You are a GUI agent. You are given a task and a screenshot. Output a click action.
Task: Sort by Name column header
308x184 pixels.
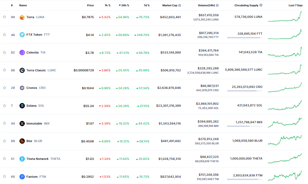23,6
